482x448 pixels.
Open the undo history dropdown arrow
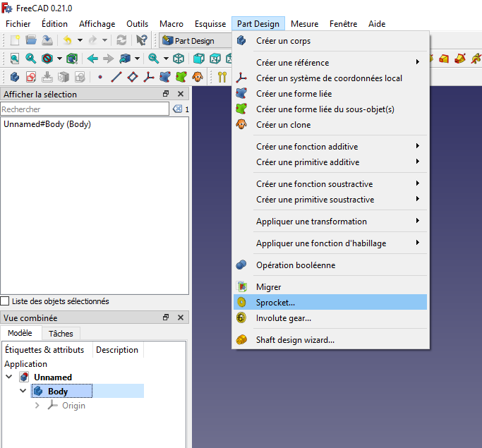(x=80, y=40)
